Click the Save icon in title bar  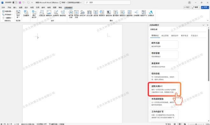tap(20, 3)
